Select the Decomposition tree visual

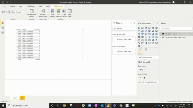[146, 43]
